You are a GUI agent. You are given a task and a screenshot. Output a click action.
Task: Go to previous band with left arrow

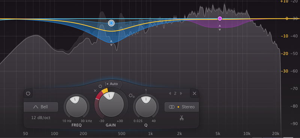[169, 93]
